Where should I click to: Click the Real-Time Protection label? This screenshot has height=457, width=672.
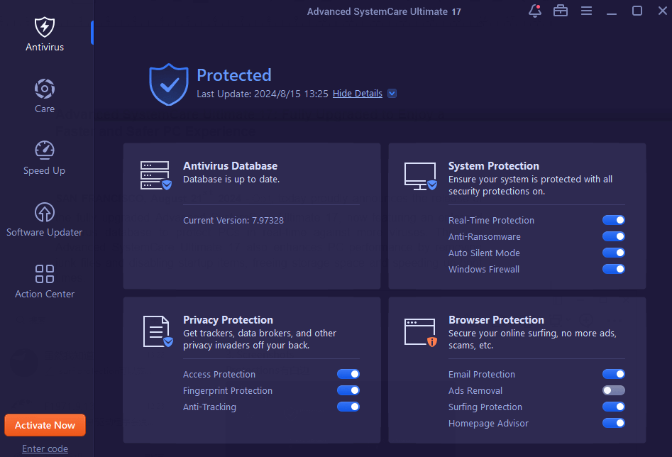[x=491, y=221]
